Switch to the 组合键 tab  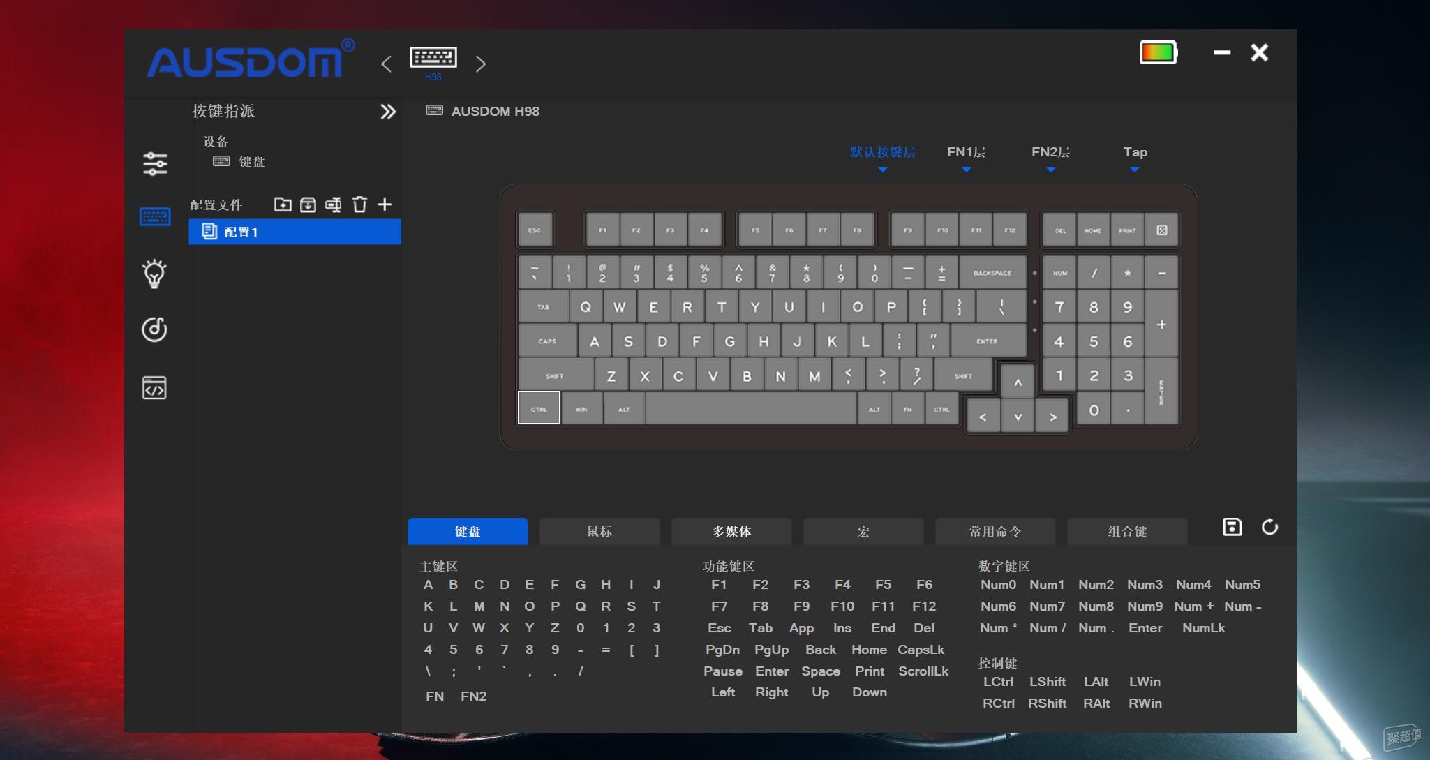click(x=1127, y=531)
